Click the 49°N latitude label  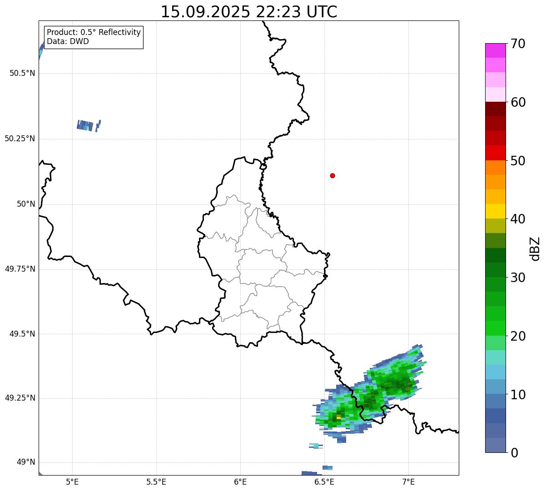(26, 462)
